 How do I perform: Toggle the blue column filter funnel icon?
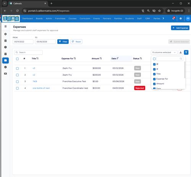[186, 52]
